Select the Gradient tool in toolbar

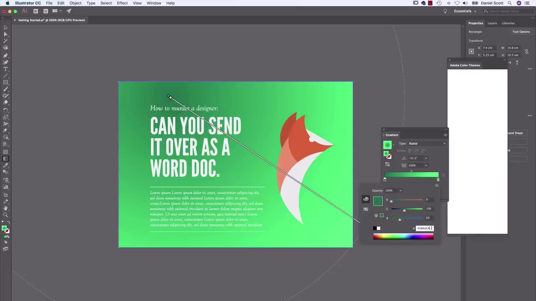pyautogui.click(x=5, y=158)
